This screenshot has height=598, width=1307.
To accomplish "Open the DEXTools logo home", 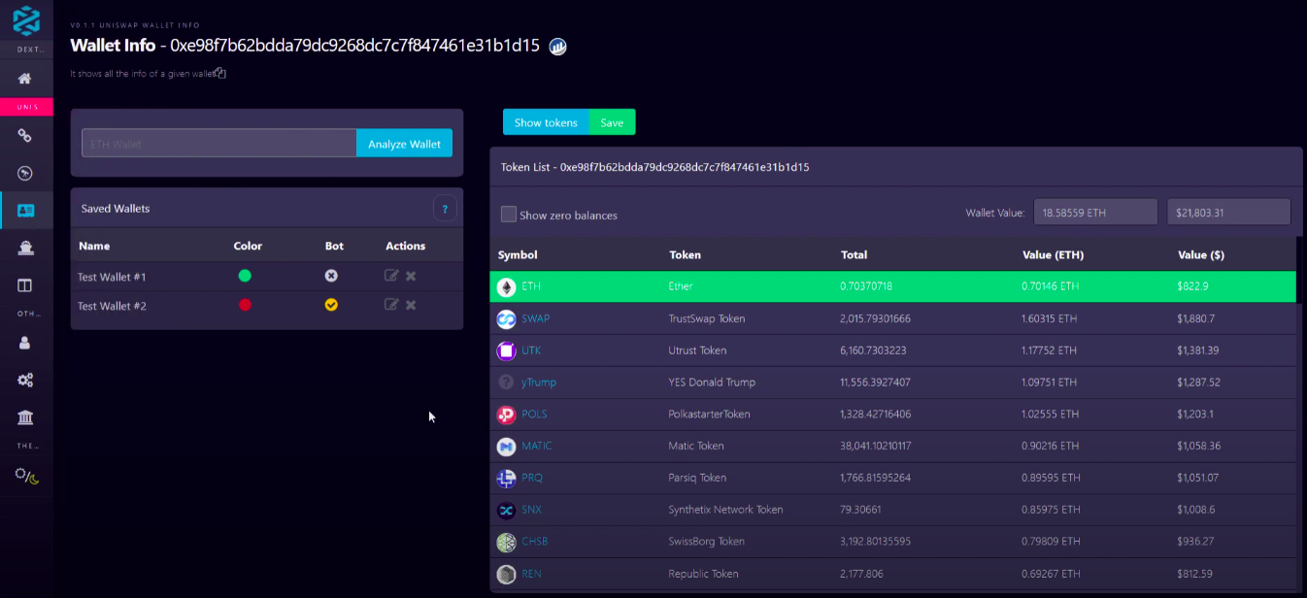I will point(26,19).
